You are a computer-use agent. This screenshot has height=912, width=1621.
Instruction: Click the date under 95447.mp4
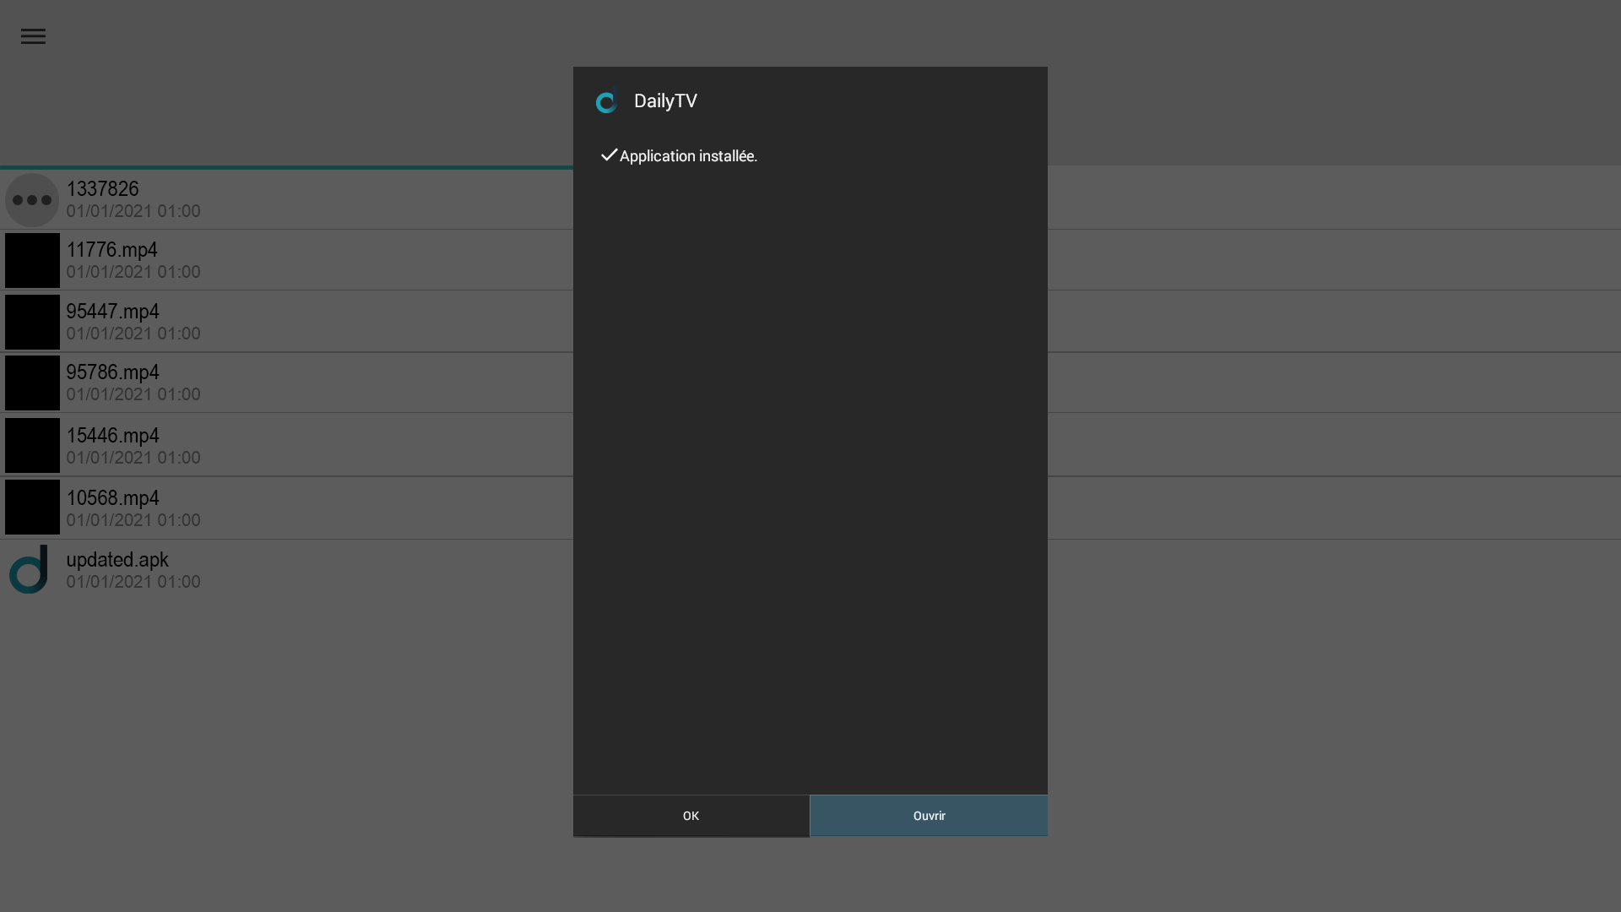(133, 334)
